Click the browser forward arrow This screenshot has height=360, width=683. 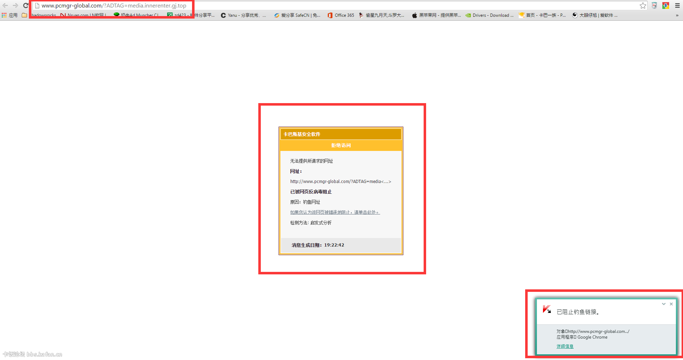pos(15,5)
